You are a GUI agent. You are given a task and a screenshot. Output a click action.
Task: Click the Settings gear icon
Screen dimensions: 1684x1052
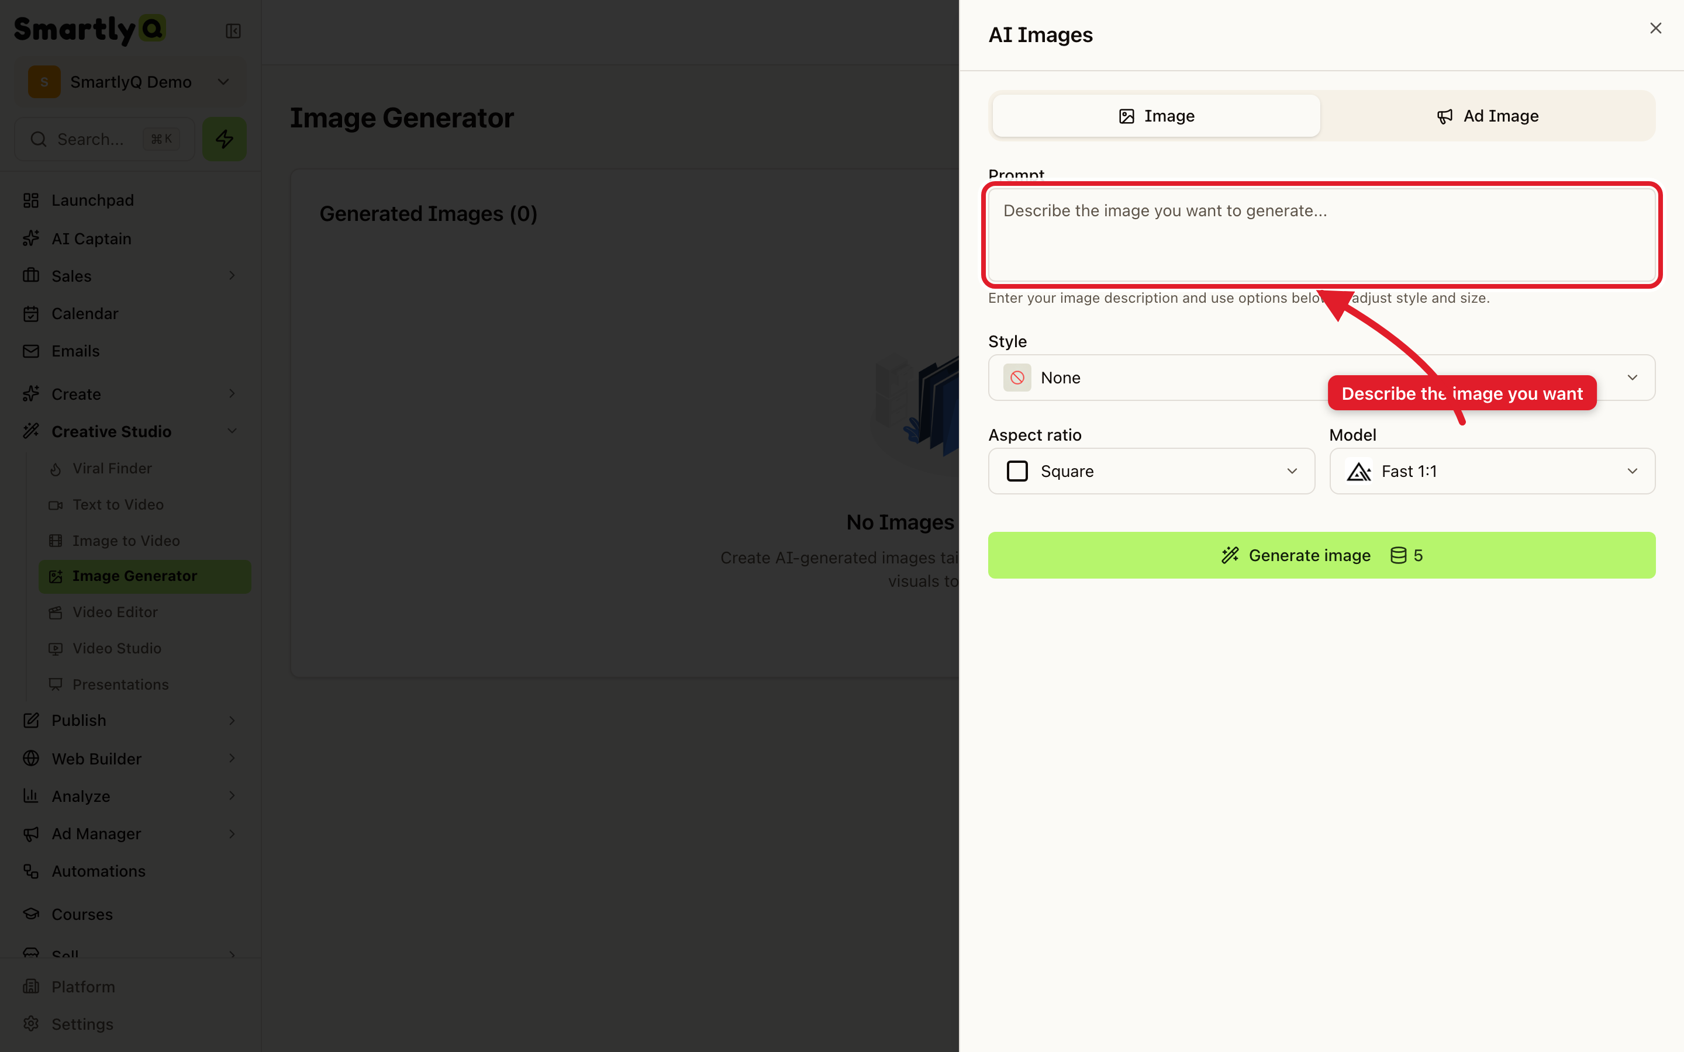(30, 1024)
